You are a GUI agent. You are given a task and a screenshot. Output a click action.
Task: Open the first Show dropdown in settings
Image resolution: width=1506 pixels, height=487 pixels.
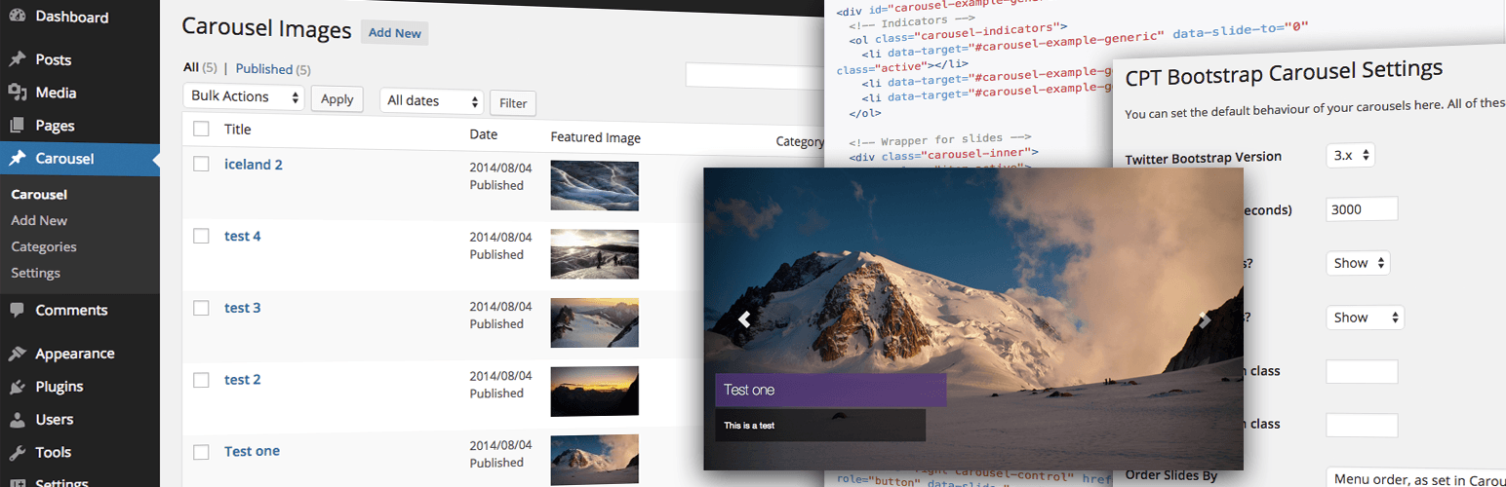[x=1358, y=263]
